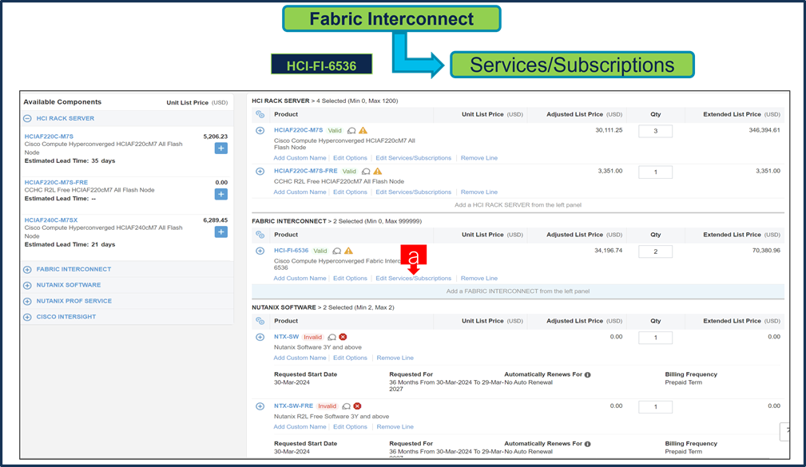
Task: Focus the Qty field for NTX-SW-FRE
Action: pyautogui.click(x=655, y=407)
